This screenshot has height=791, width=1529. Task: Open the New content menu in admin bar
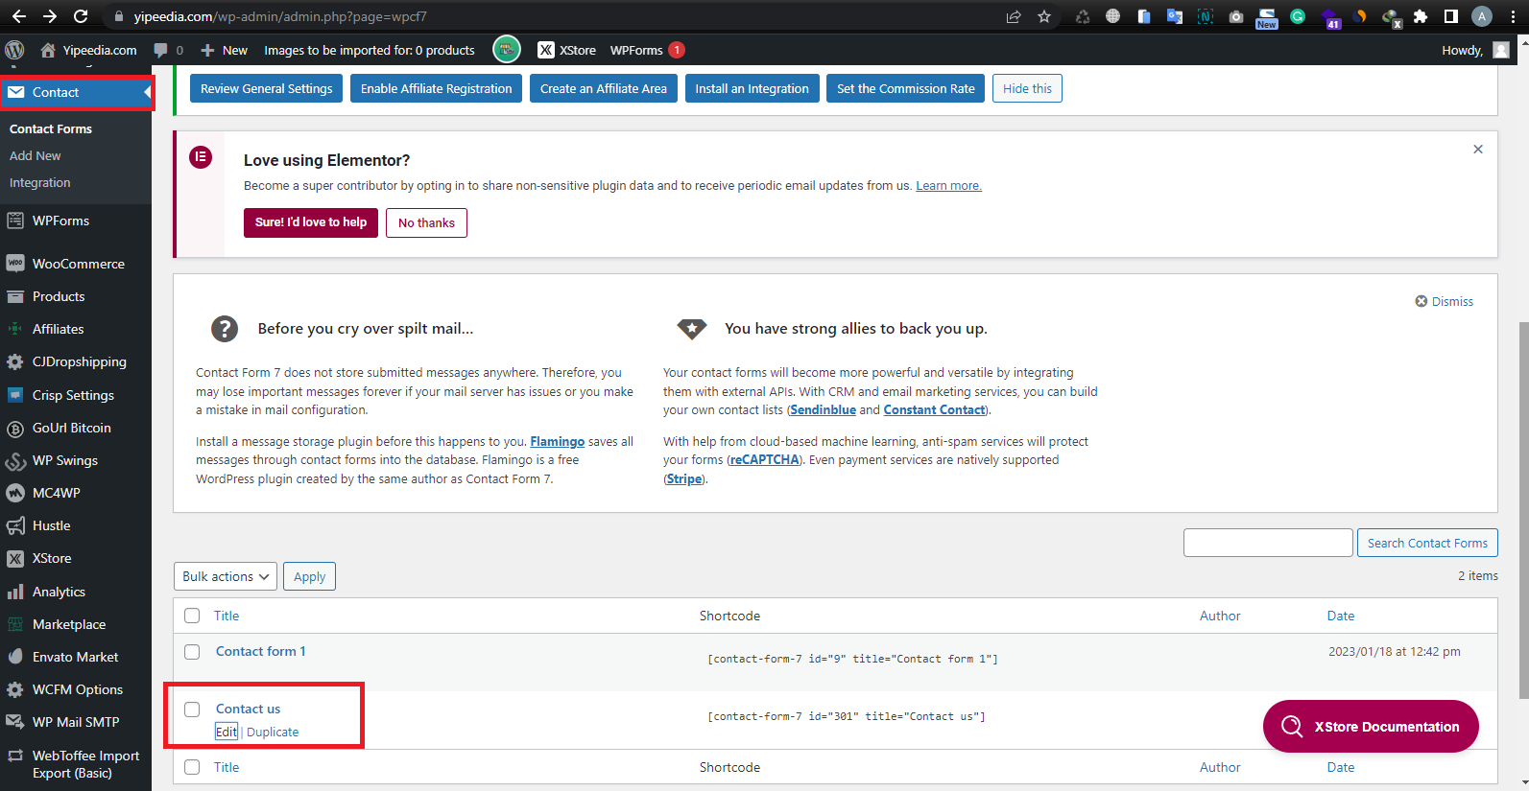click(x=224, y=50)
